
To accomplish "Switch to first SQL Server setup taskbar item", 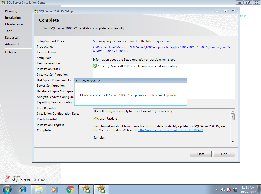I will pos(86,189).
